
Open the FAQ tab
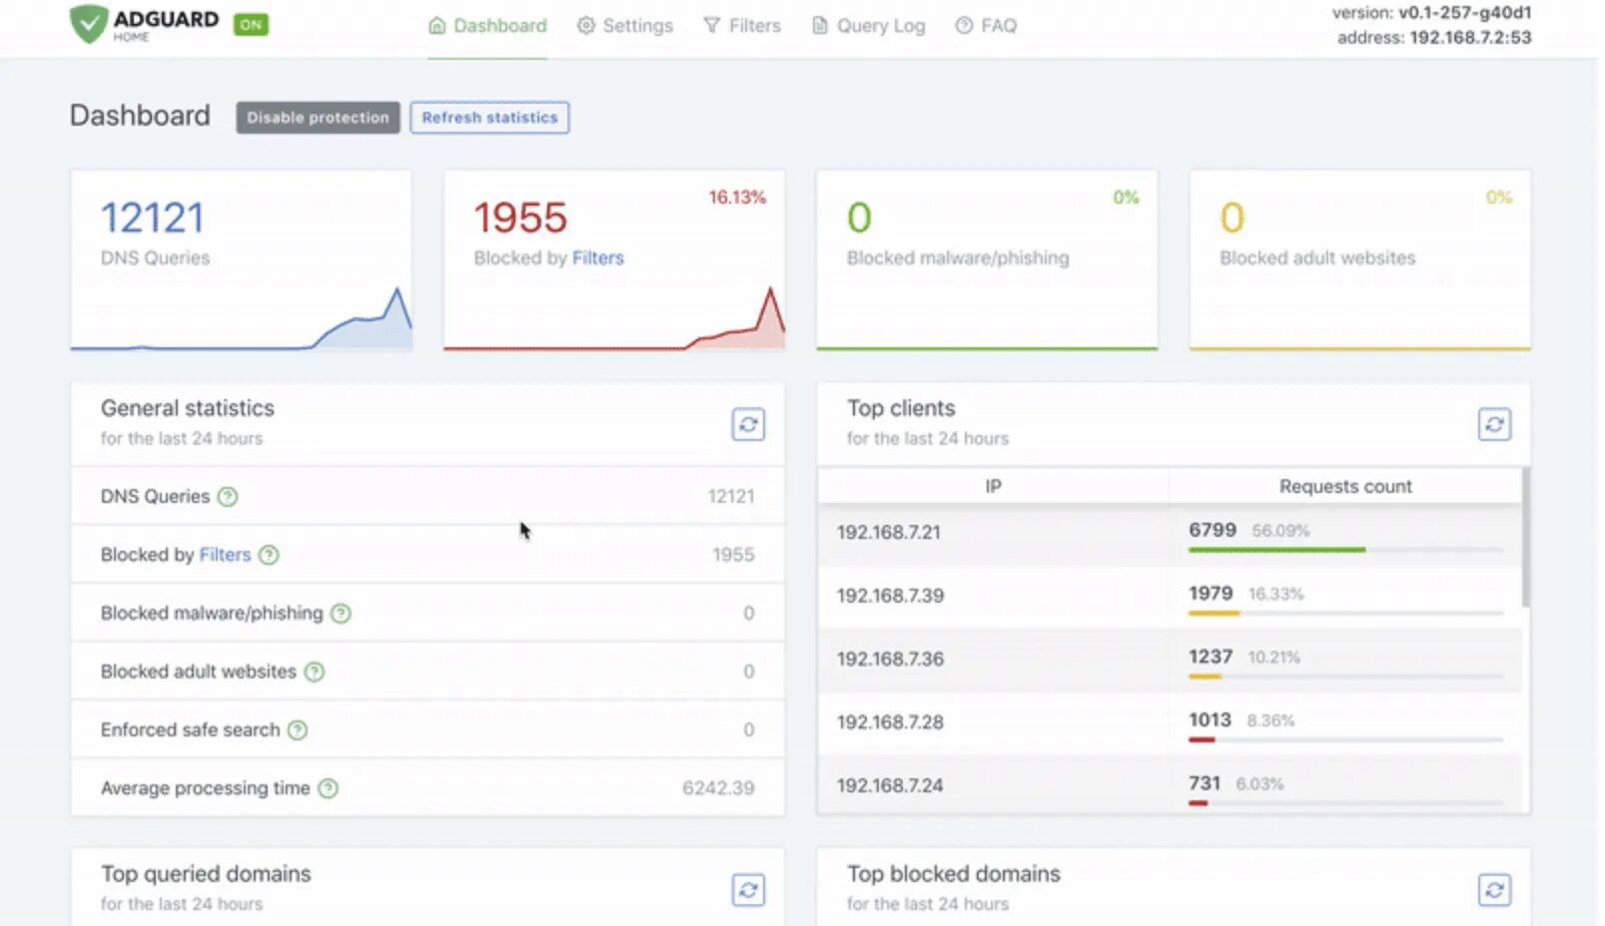click(x=986, y=26)
